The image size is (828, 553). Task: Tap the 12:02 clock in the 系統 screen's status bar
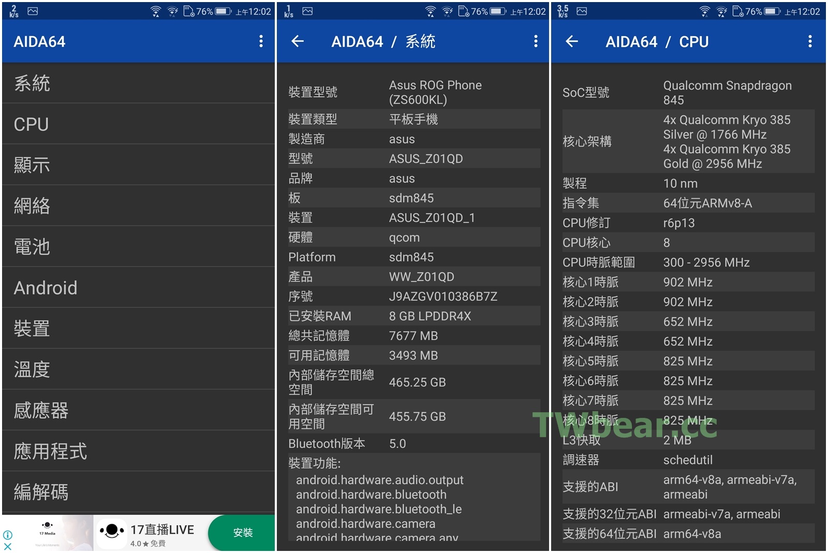point(528,11)
